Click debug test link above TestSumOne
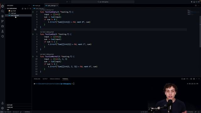201x113 pixels. (x=50, y=32)
